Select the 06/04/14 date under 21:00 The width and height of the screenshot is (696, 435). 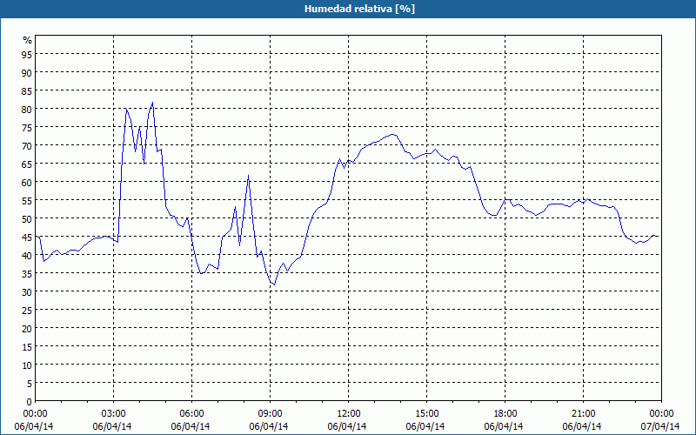click(582, 426)
